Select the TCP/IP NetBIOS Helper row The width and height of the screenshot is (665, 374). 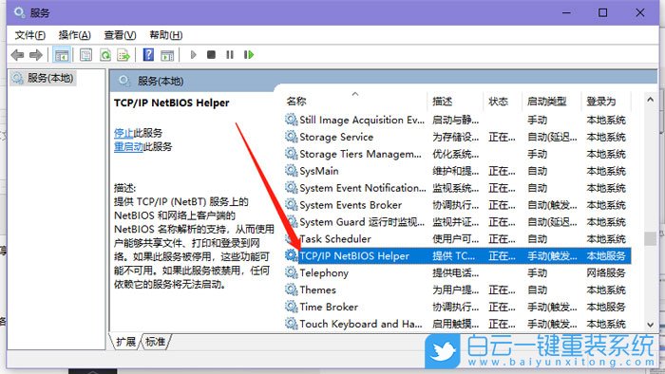click(457, 256)
